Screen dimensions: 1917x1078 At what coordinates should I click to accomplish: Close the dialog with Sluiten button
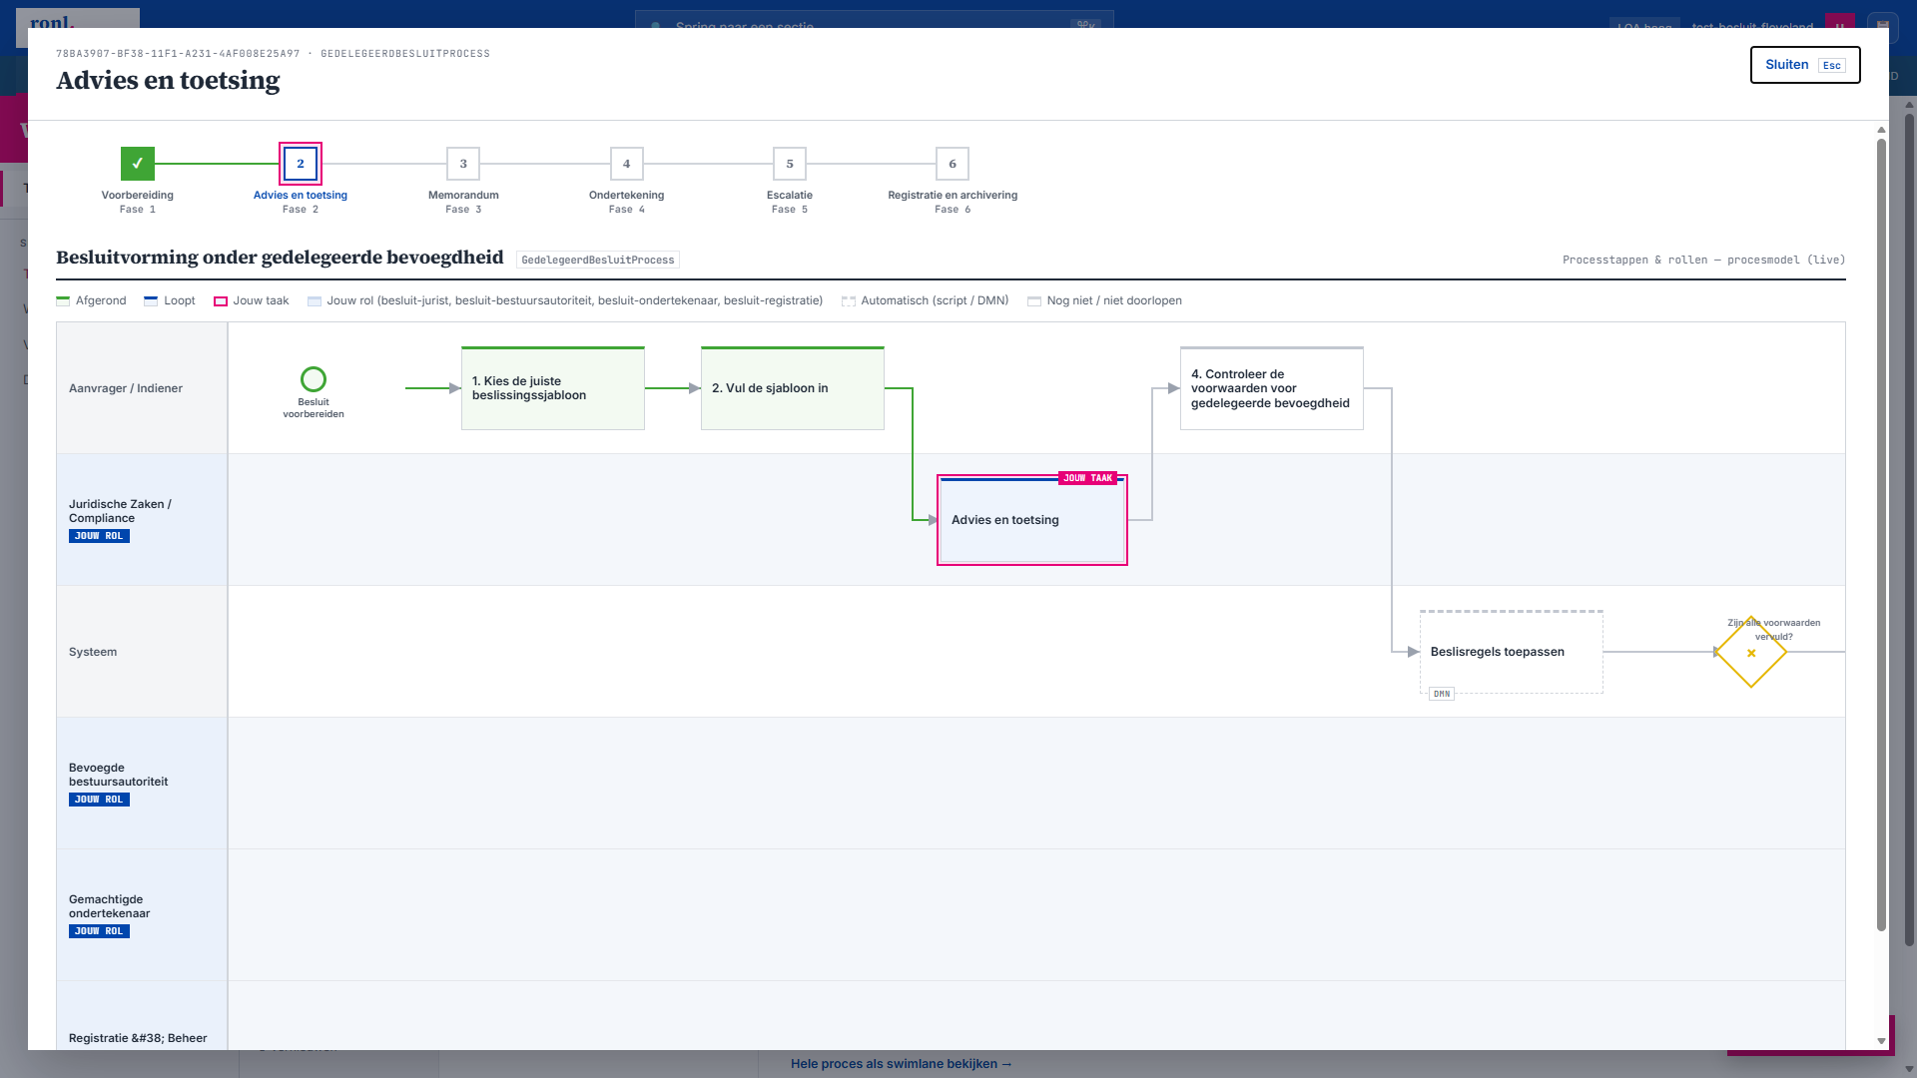pyautogui.click(x=1805, y=65)
